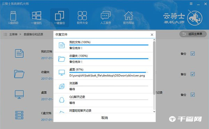Click the 阿里旺旺聊天记录 row label
The image size is (209, 129).
click(80, 110)
